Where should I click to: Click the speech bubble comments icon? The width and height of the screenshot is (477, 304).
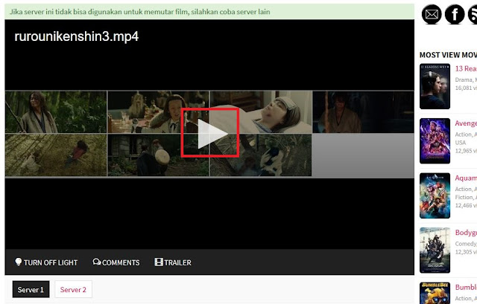click(x=97, y=262)
